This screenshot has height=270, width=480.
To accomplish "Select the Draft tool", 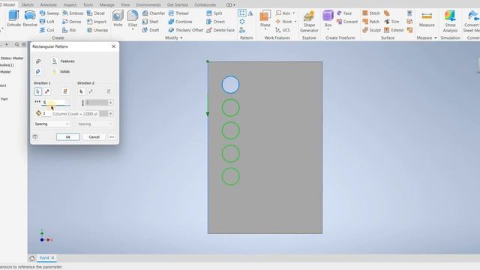I will tap(151, 30).
